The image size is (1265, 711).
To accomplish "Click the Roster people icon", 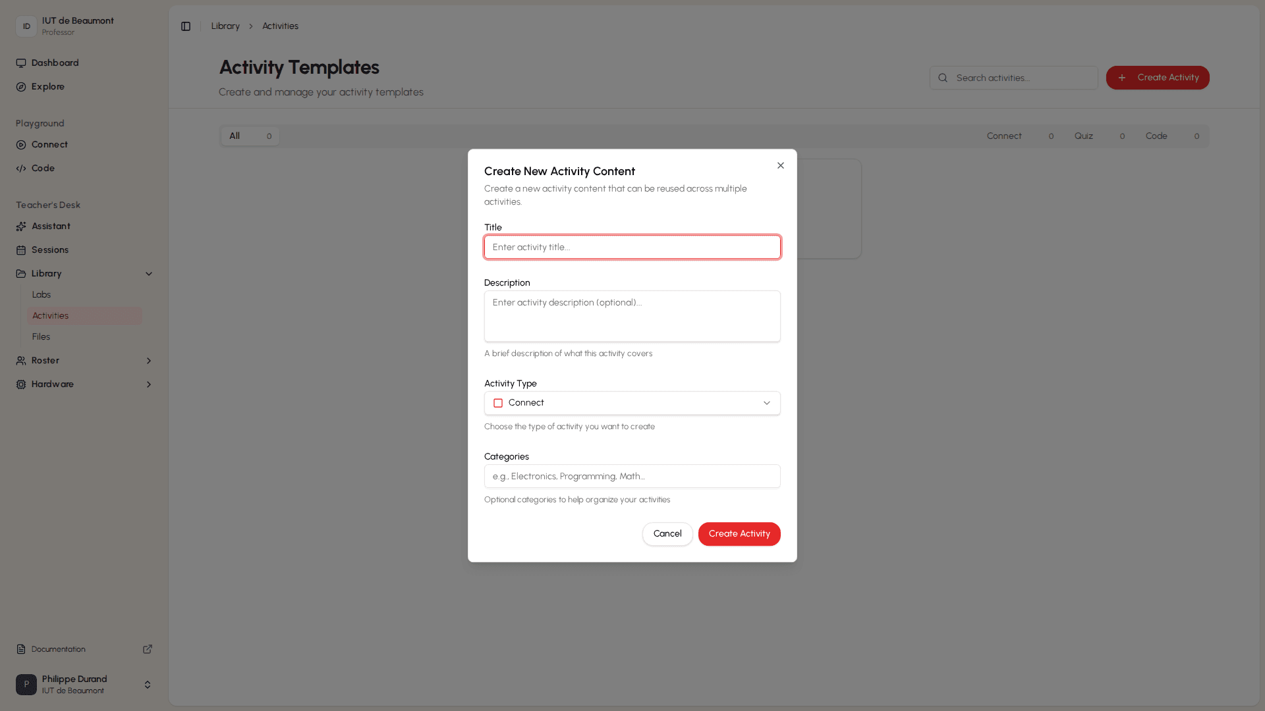I will (21, 361).
